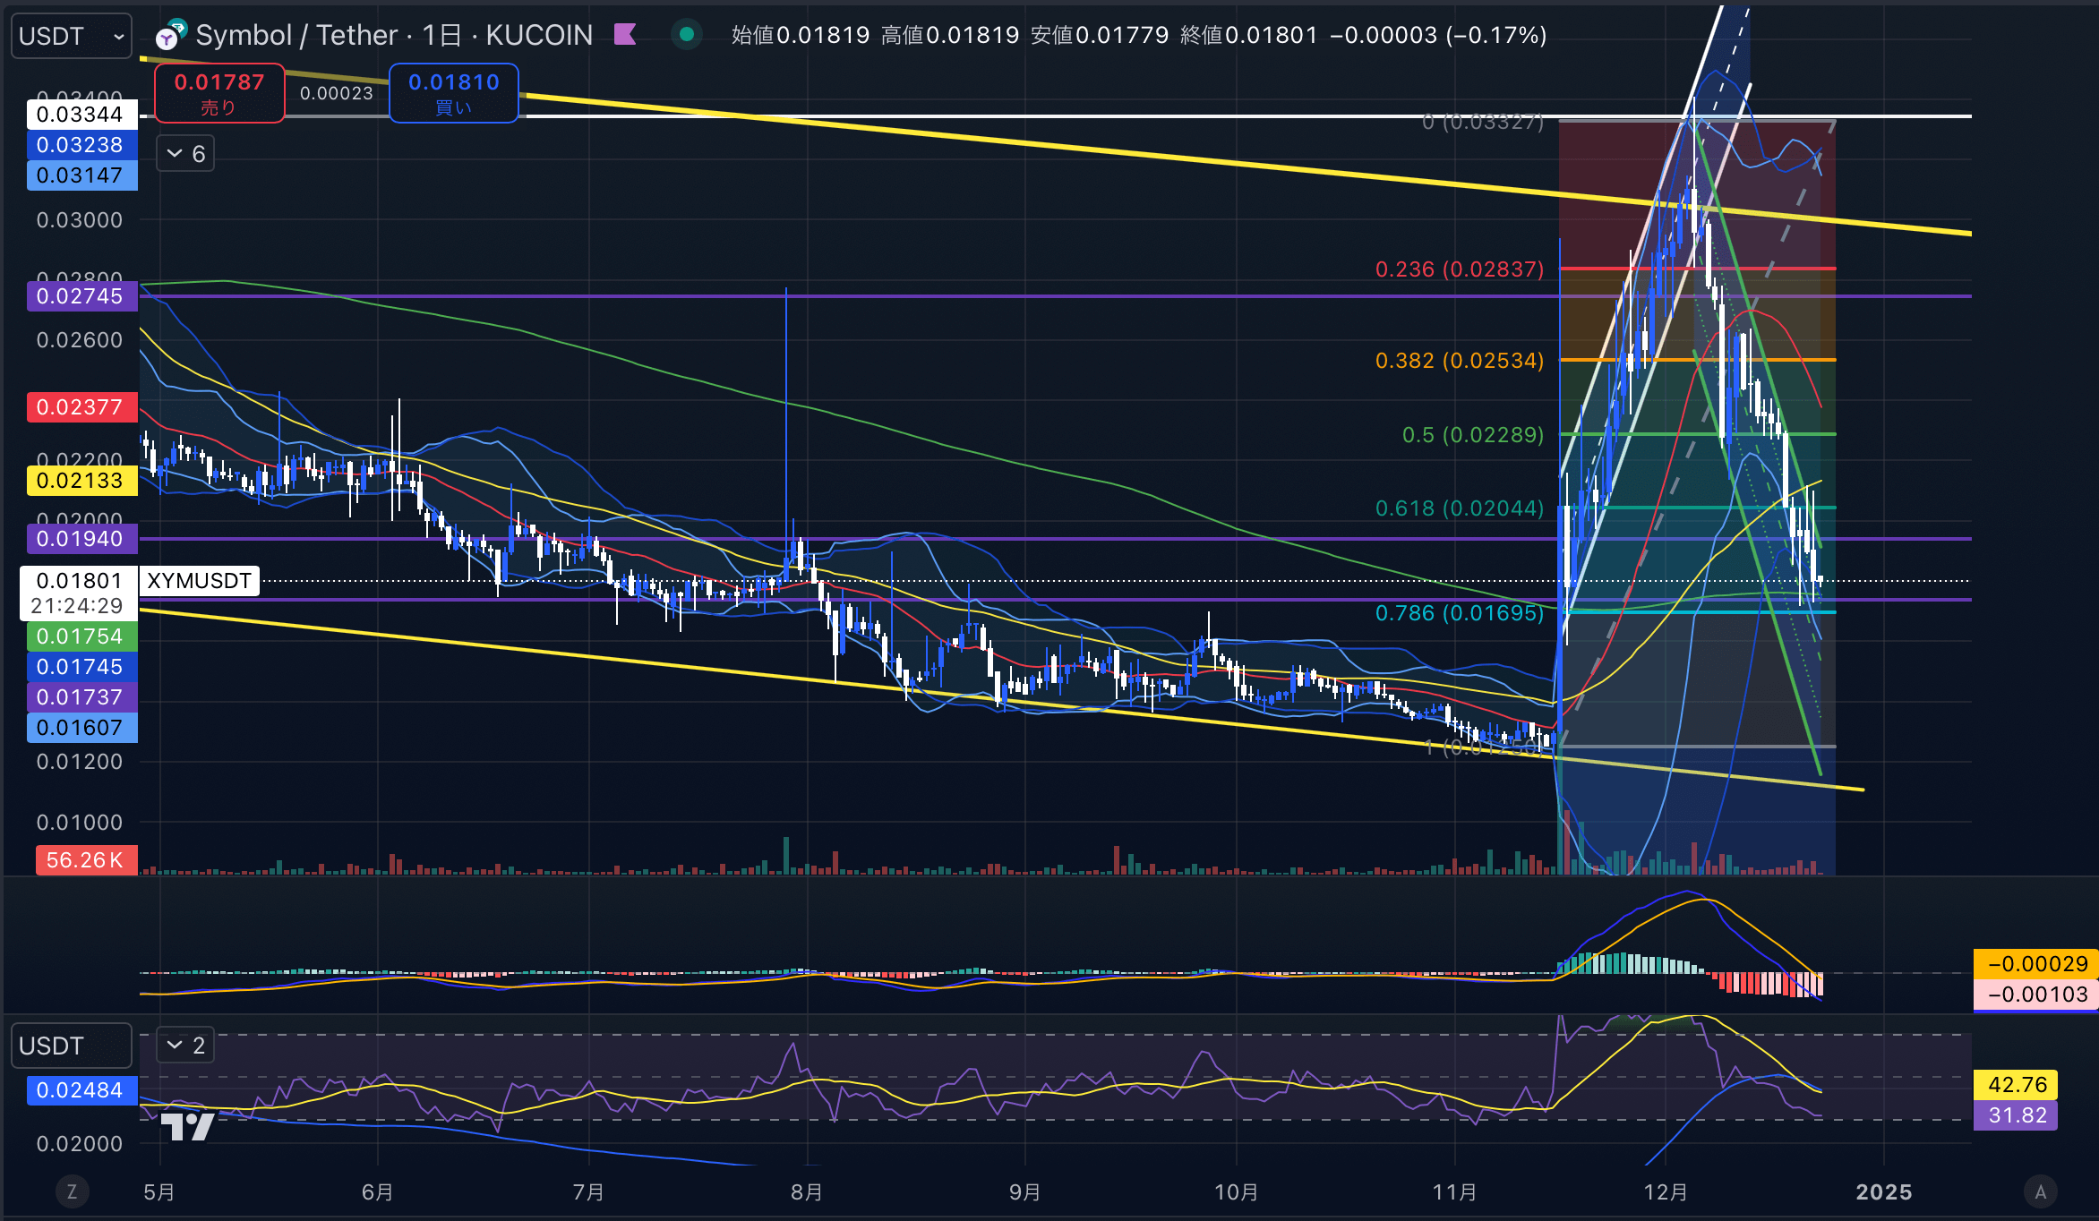Click the Z timezone button at bottom-left

72,1191
